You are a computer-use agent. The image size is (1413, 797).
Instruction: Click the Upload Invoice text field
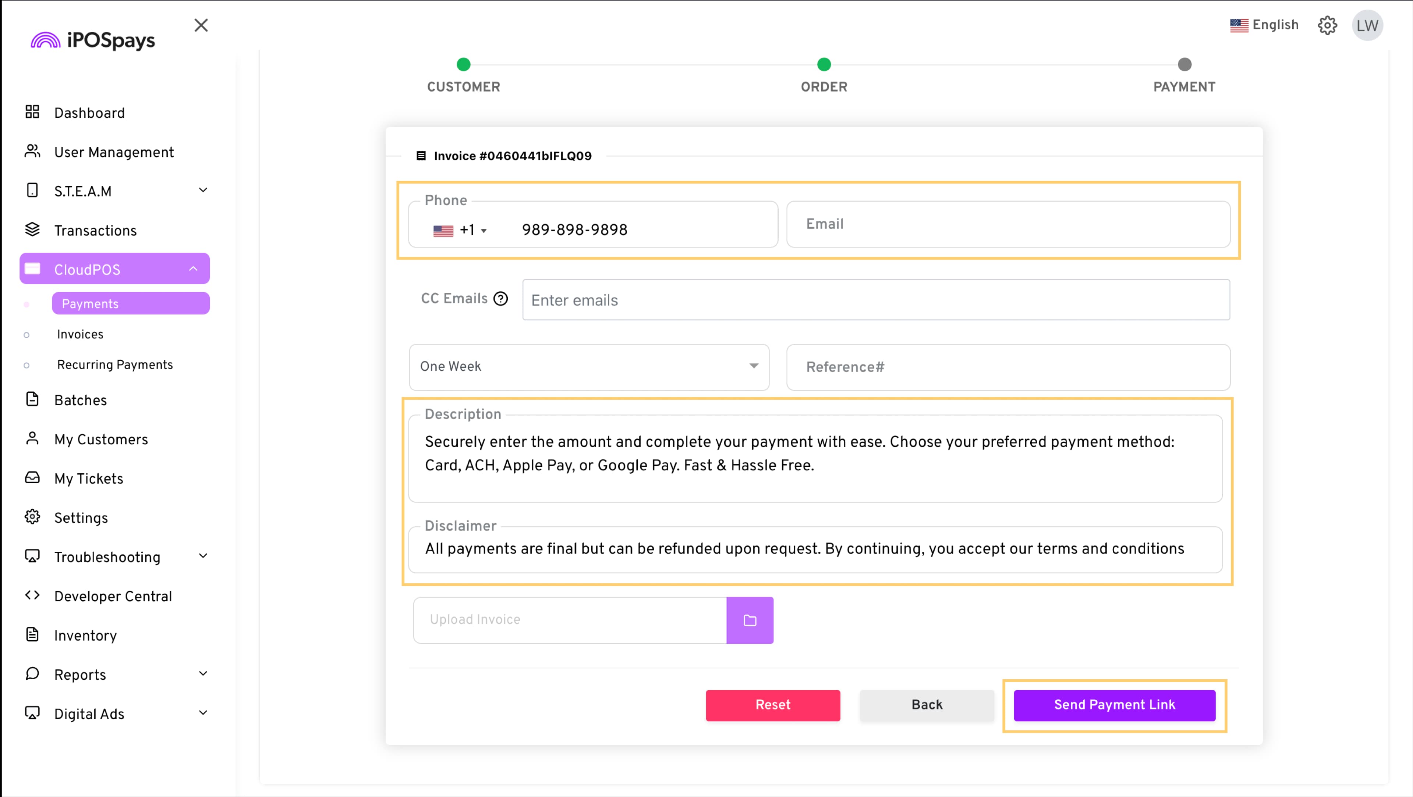[x=570, y=620]
